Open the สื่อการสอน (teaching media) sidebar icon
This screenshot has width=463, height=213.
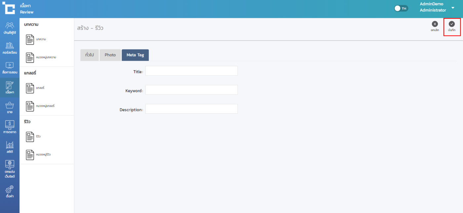coord(10,68)
